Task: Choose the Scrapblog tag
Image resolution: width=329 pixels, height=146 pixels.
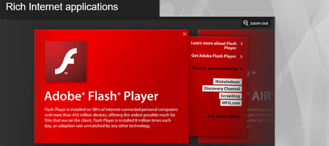Action: 230,96
